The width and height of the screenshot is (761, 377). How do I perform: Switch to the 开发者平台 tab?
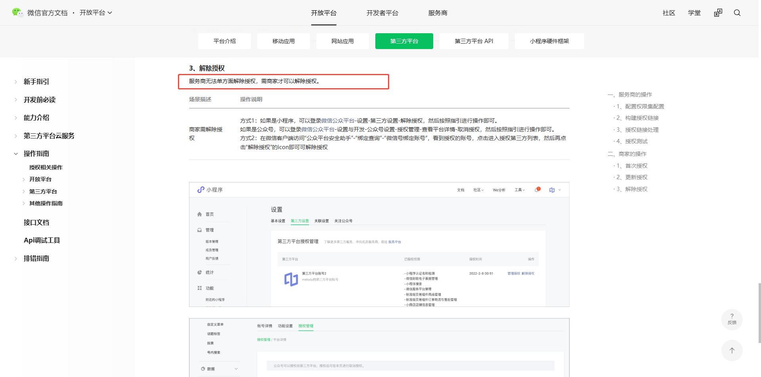(382, 13)
